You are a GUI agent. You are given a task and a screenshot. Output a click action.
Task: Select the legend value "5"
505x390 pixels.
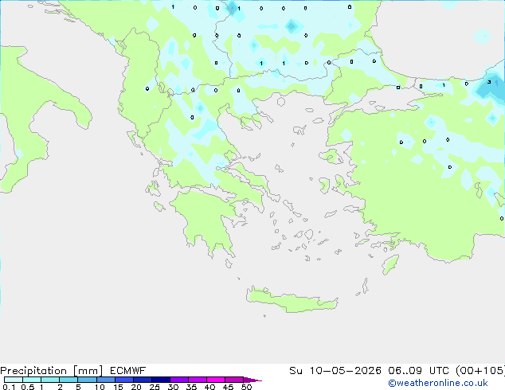point(78,387)
